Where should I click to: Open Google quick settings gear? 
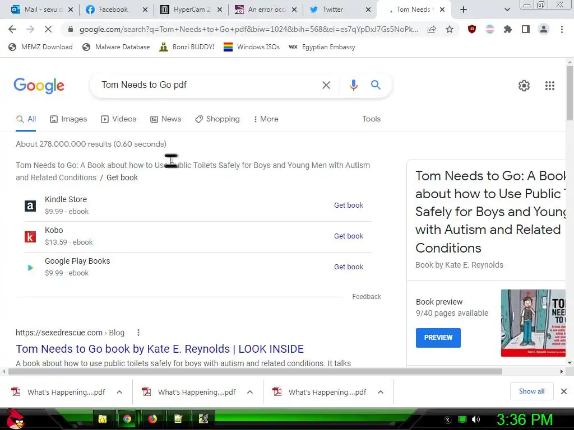click(x=524, y=86)
